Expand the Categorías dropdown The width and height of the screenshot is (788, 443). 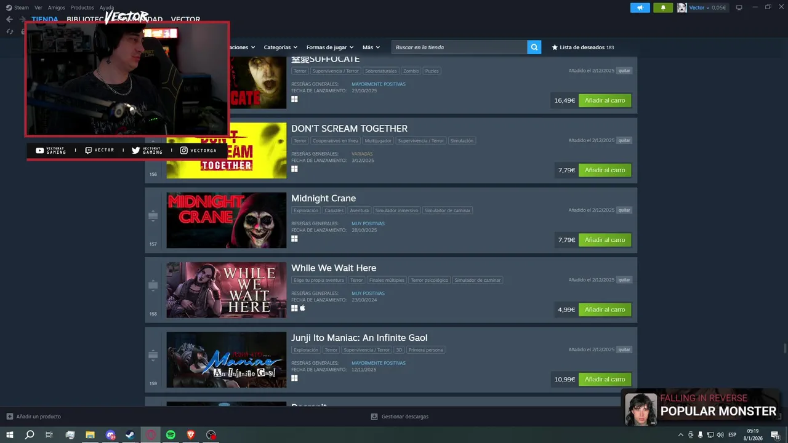click(x=280, y=47)
